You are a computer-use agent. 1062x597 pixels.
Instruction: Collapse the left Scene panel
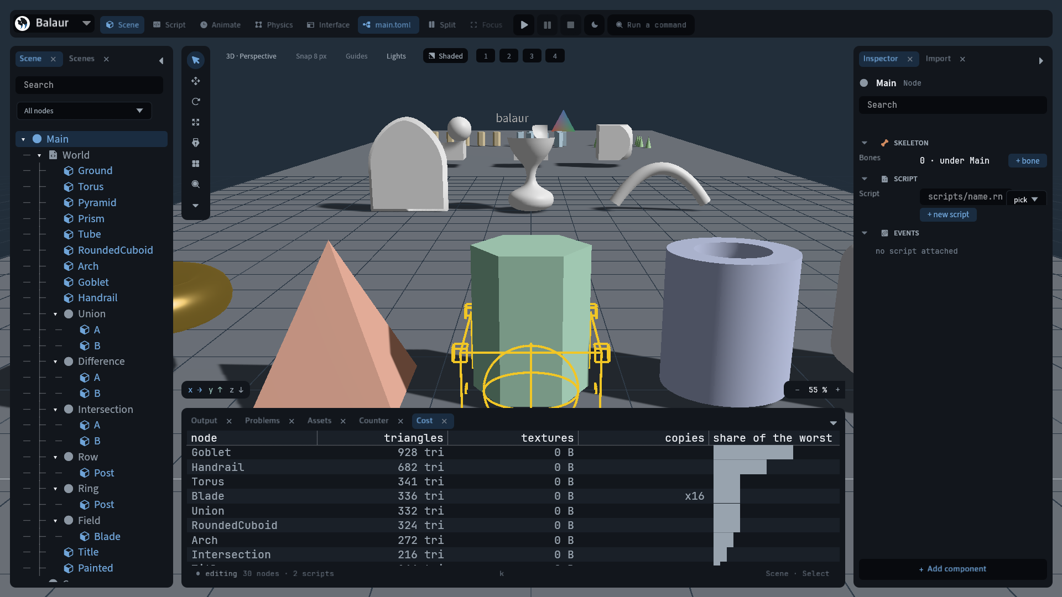click(x=161, y=61)
